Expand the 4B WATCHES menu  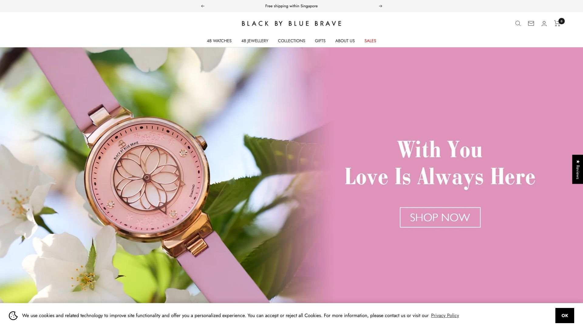click(219, 41)
